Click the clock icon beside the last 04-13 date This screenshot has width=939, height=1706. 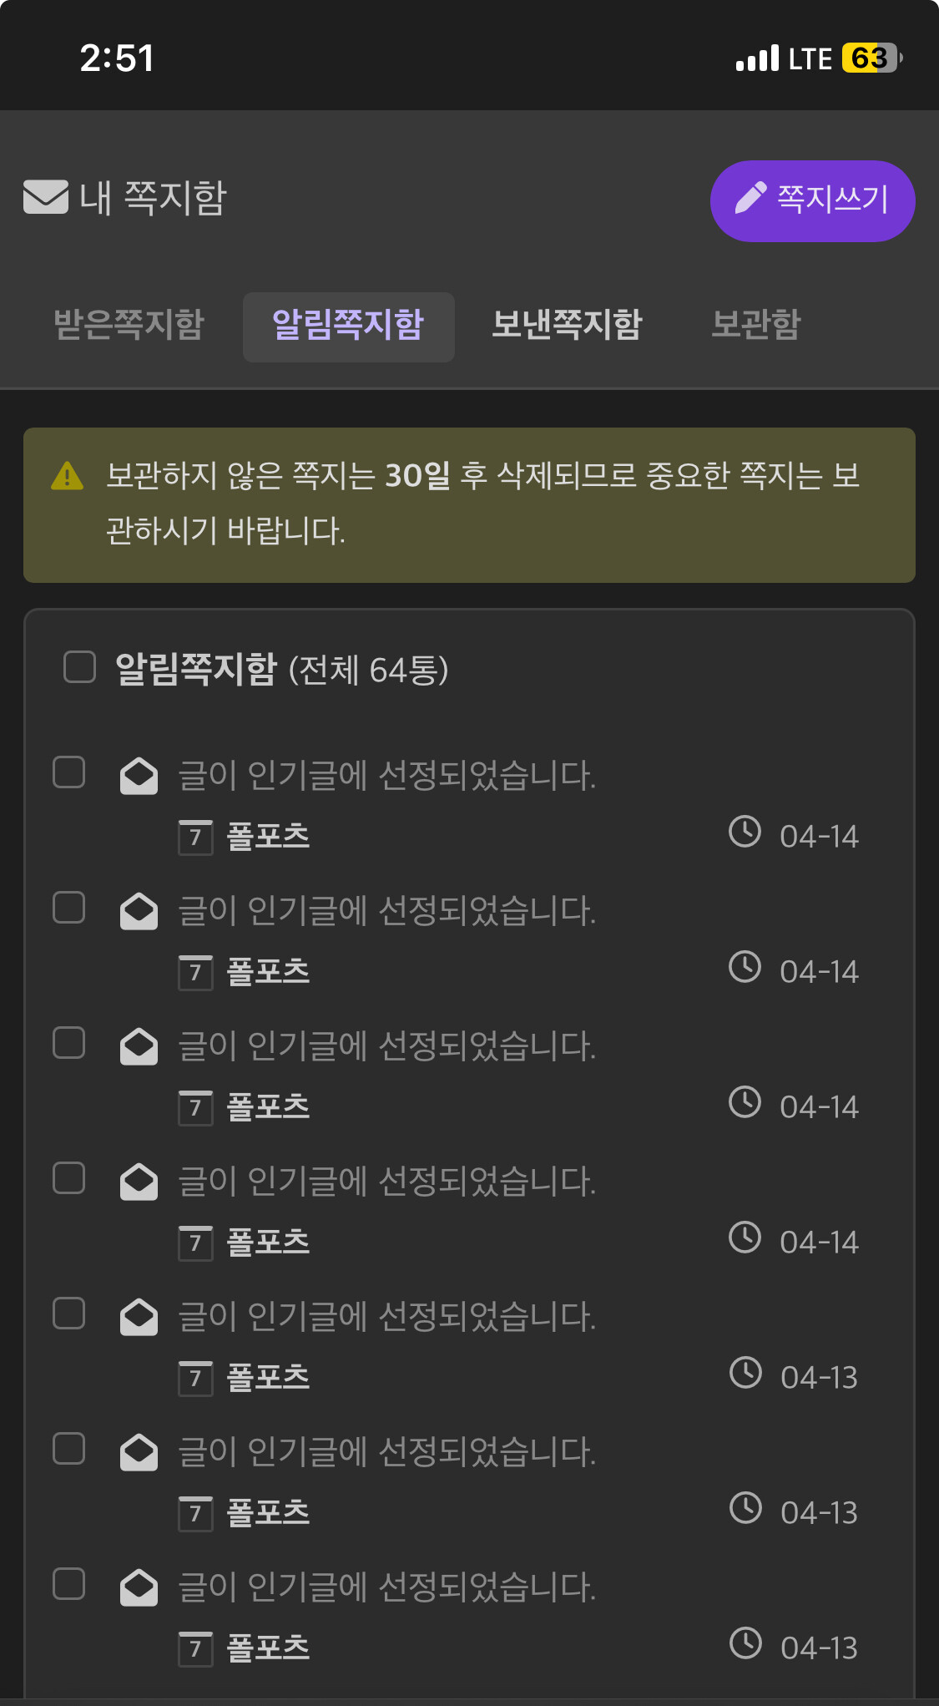pyautogui.click(x=745, y=1643)
